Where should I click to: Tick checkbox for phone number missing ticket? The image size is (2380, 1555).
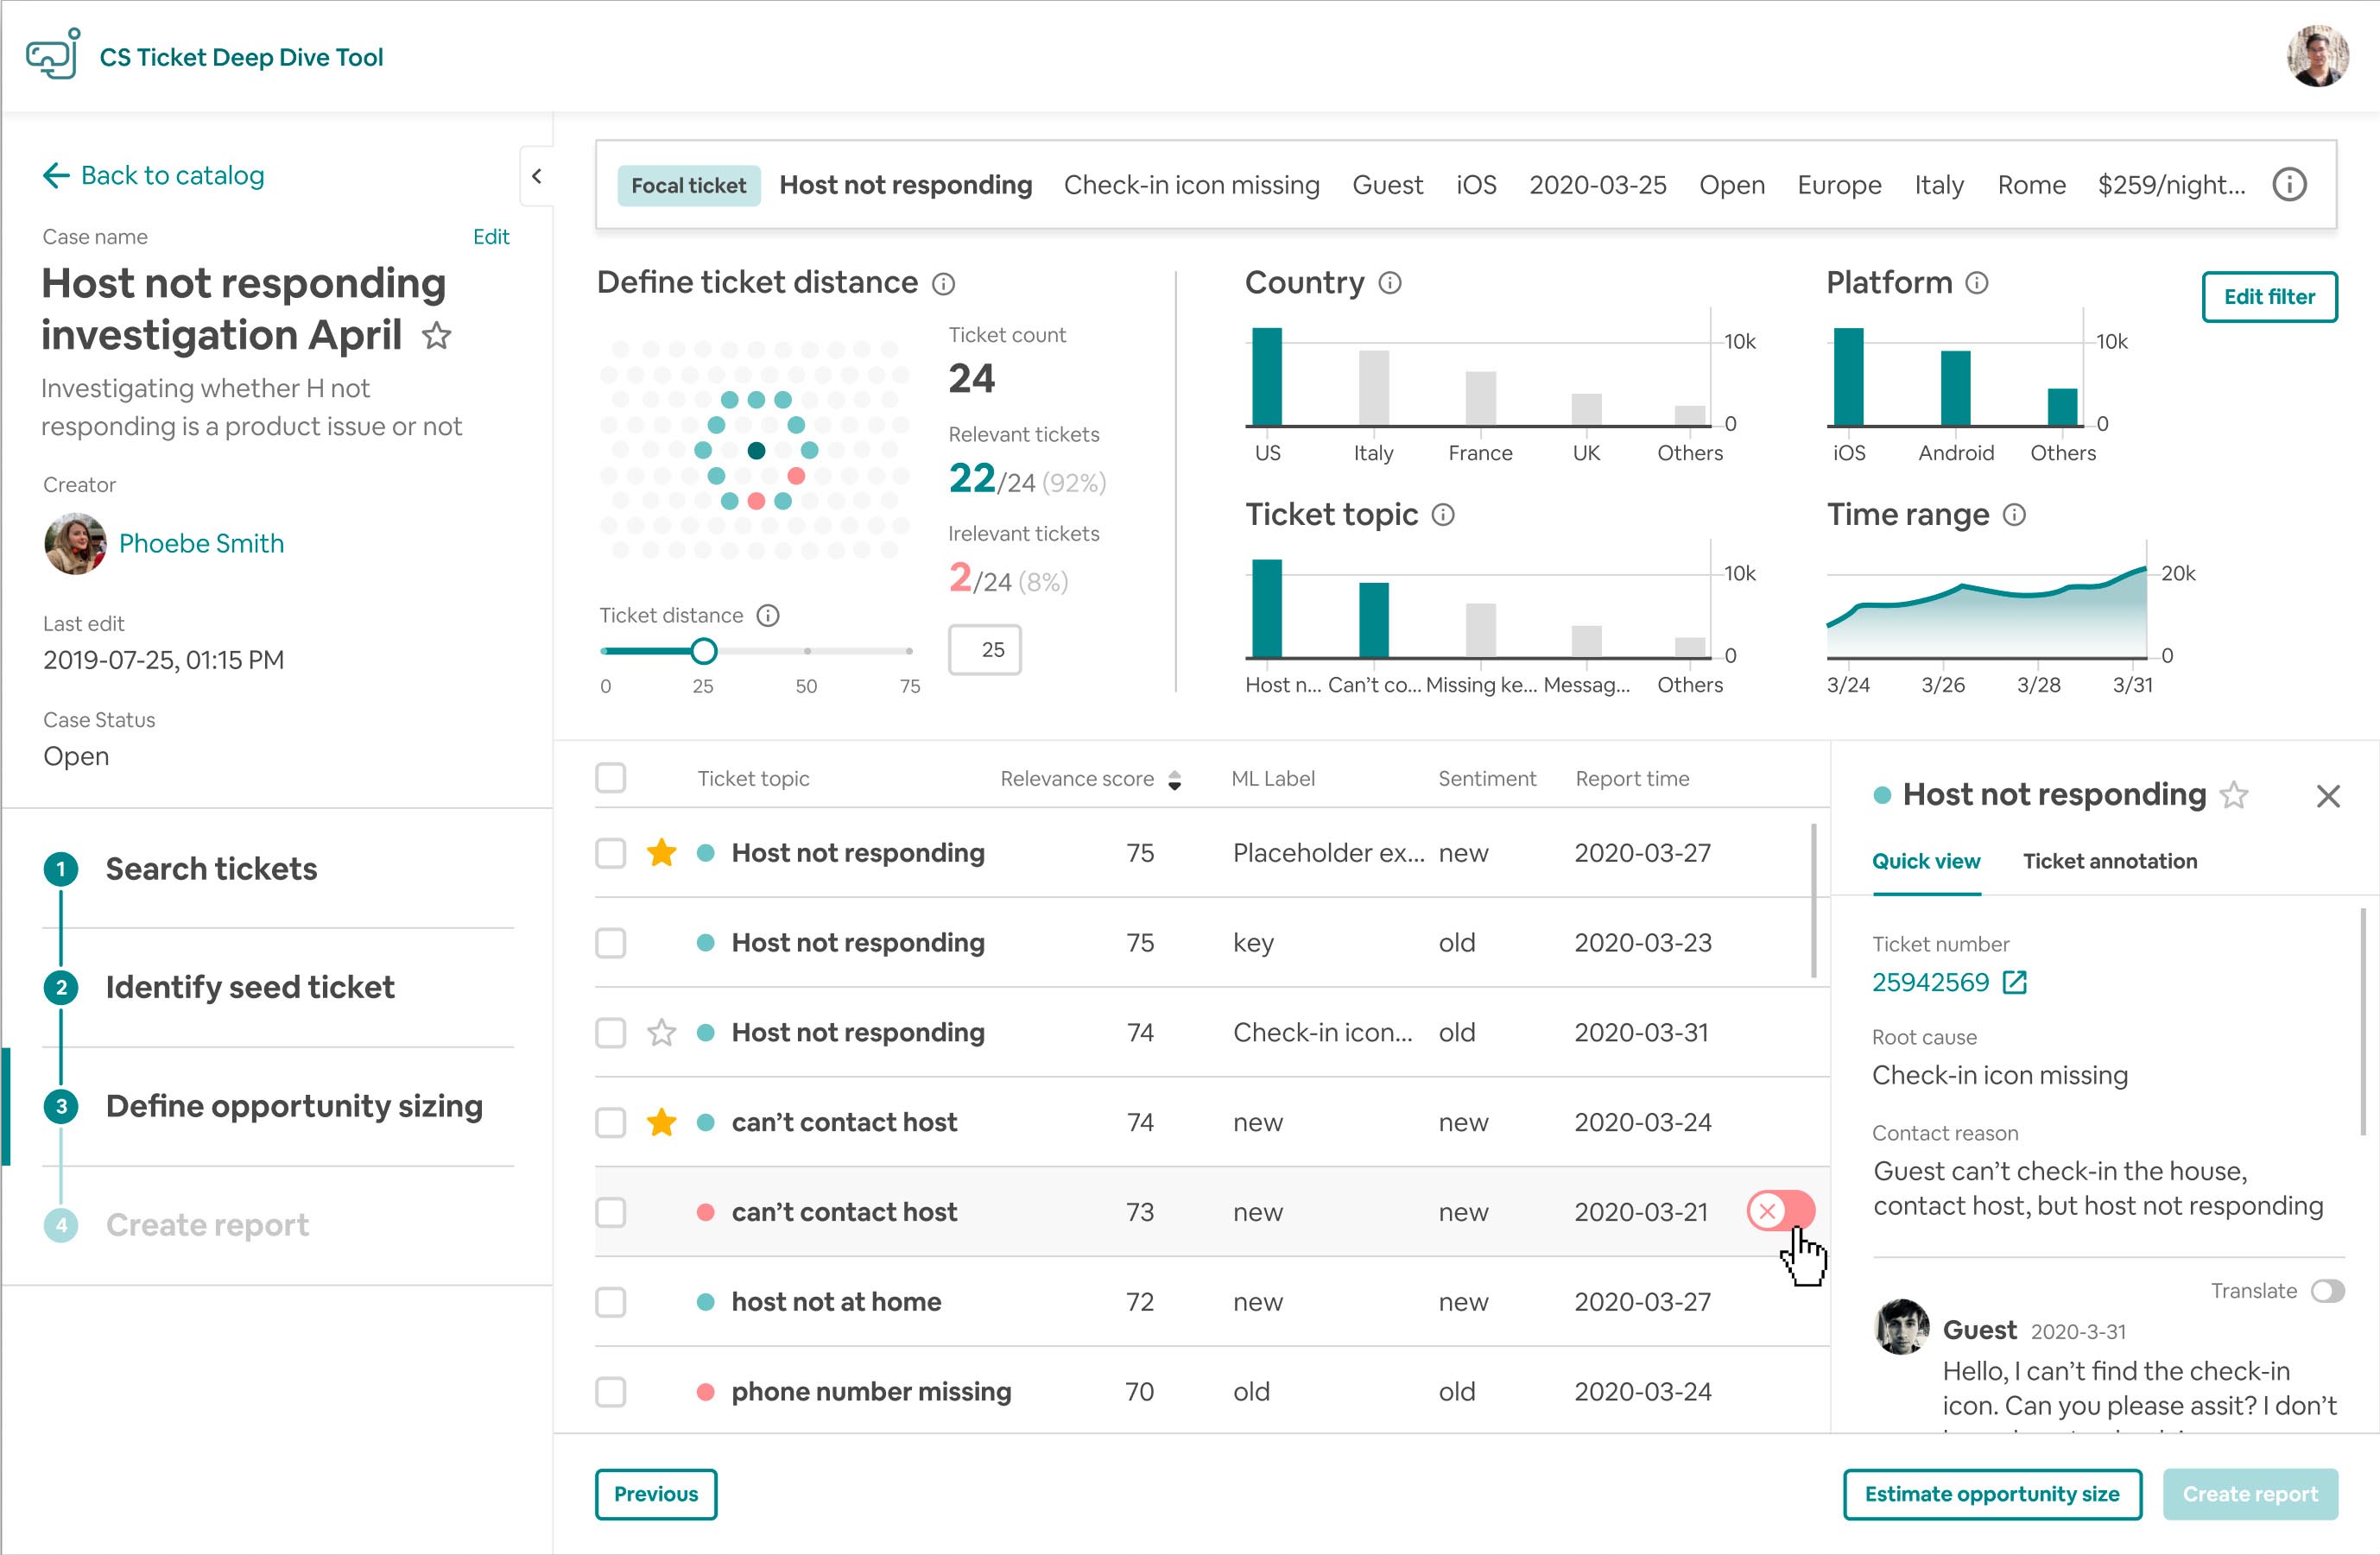click(x=610, y=1391)
